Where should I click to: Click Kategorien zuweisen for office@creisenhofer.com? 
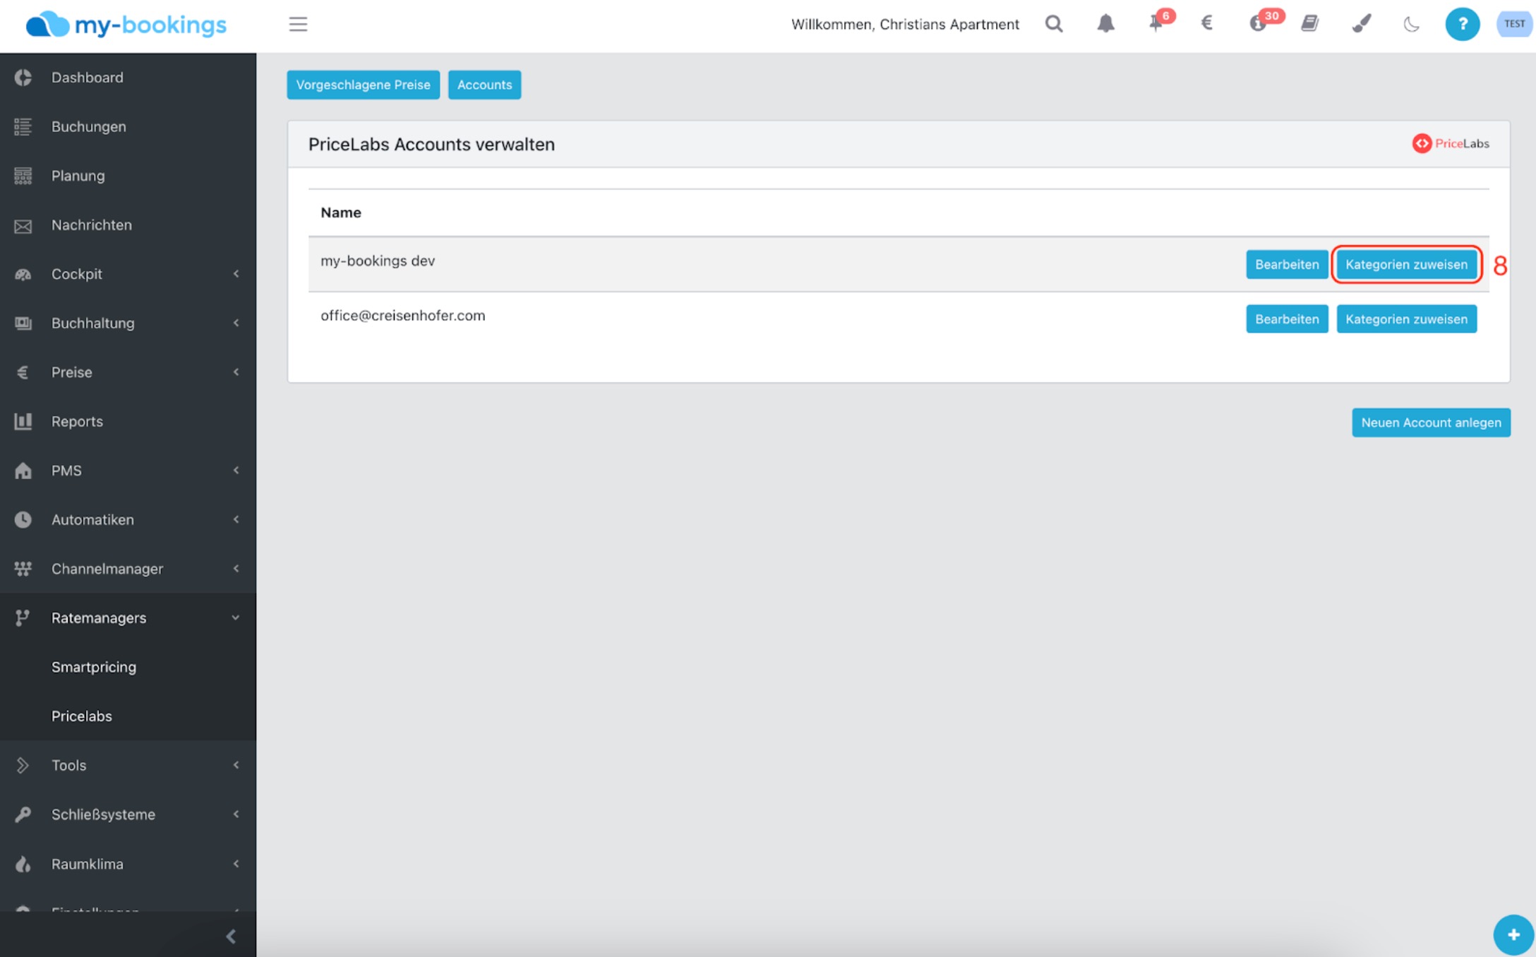pos(1406,319)
